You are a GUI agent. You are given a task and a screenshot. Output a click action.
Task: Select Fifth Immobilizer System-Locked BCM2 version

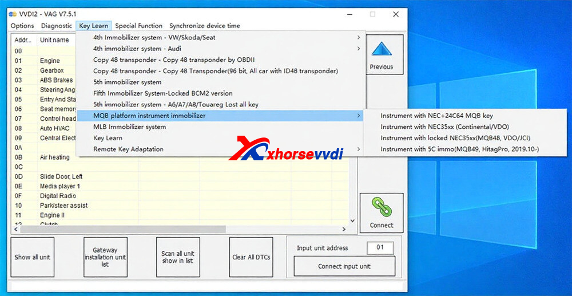pos(221,93)
